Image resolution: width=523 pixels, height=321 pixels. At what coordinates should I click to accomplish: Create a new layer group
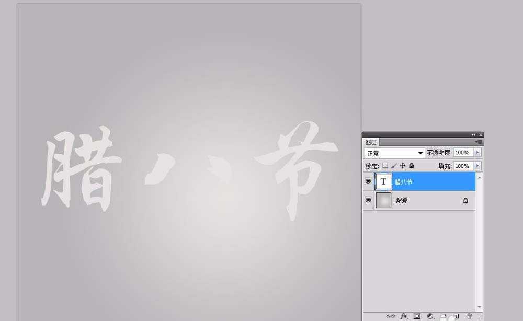pyautogui.click(x=444, y=316)
